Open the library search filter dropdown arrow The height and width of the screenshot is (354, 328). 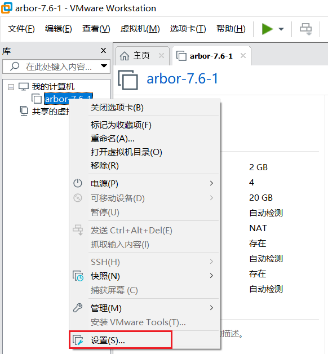pyautogui.click(x=104, y=66)
